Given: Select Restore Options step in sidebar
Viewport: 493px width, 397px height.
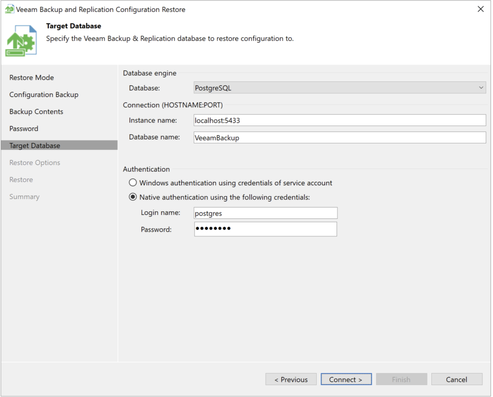Looking at the screenshot, I should [x=35, y=163].
